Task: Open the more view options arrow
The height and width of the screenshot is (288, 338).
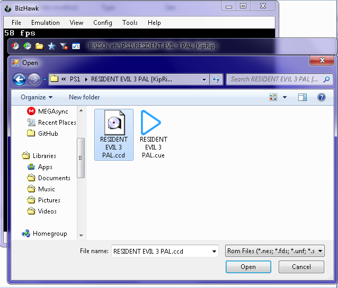Action: (x=284, y=97)
